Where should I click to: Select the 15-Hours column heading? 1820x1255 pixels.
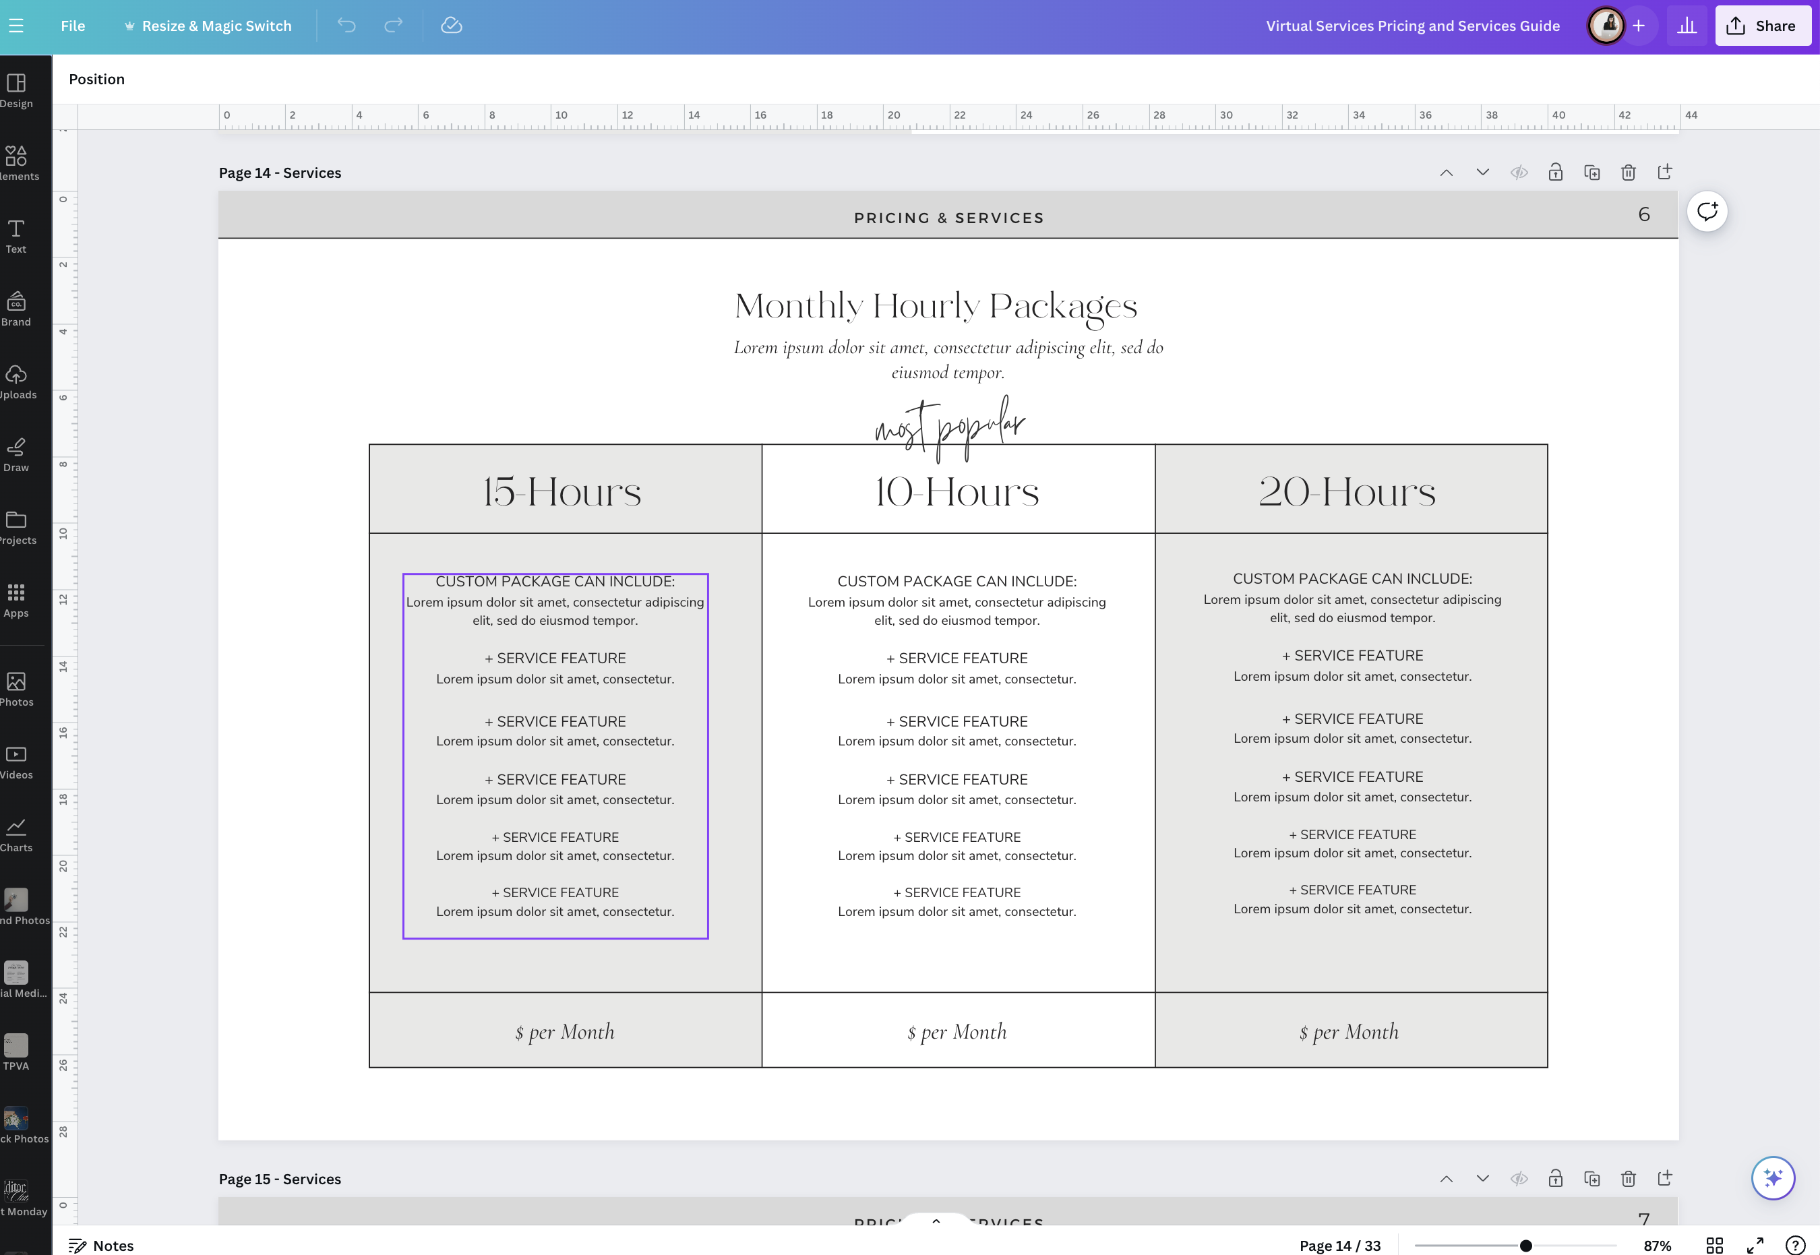point(562,492)
